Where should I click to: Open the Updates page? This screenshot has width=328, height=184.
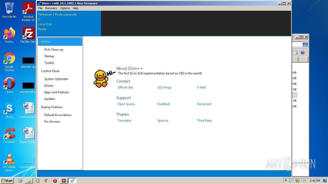tap(50, 99)
